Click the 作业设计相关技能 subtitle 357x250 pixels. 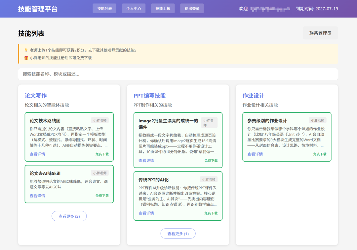260,105
